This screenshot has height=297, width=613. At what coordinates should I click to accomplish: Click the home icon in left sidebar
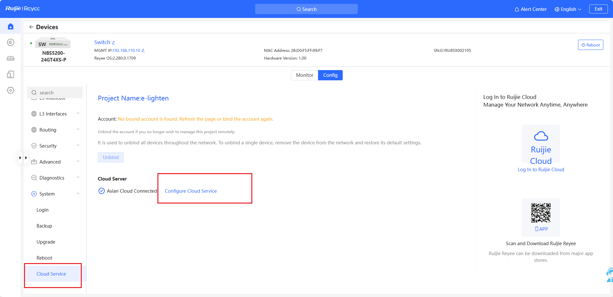(11, 27)
